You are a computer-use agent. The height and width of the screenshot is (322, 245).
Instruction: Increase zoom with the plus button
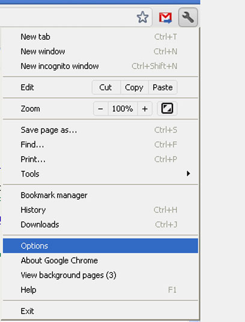point(145,109)
